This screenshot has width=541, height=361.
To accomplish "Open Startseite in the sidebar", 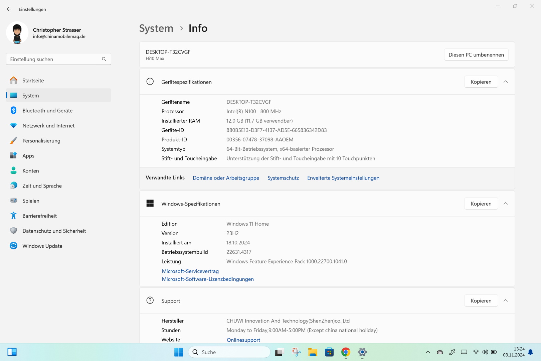I will click(58, 81).
